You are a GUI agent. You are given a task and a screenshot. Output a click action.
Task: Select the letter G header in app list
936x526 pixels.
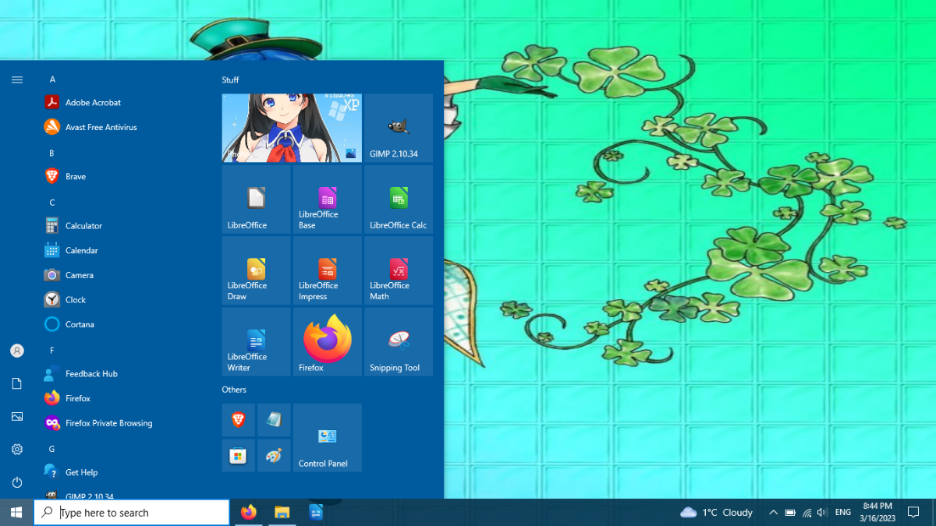(x=52, y=449)
